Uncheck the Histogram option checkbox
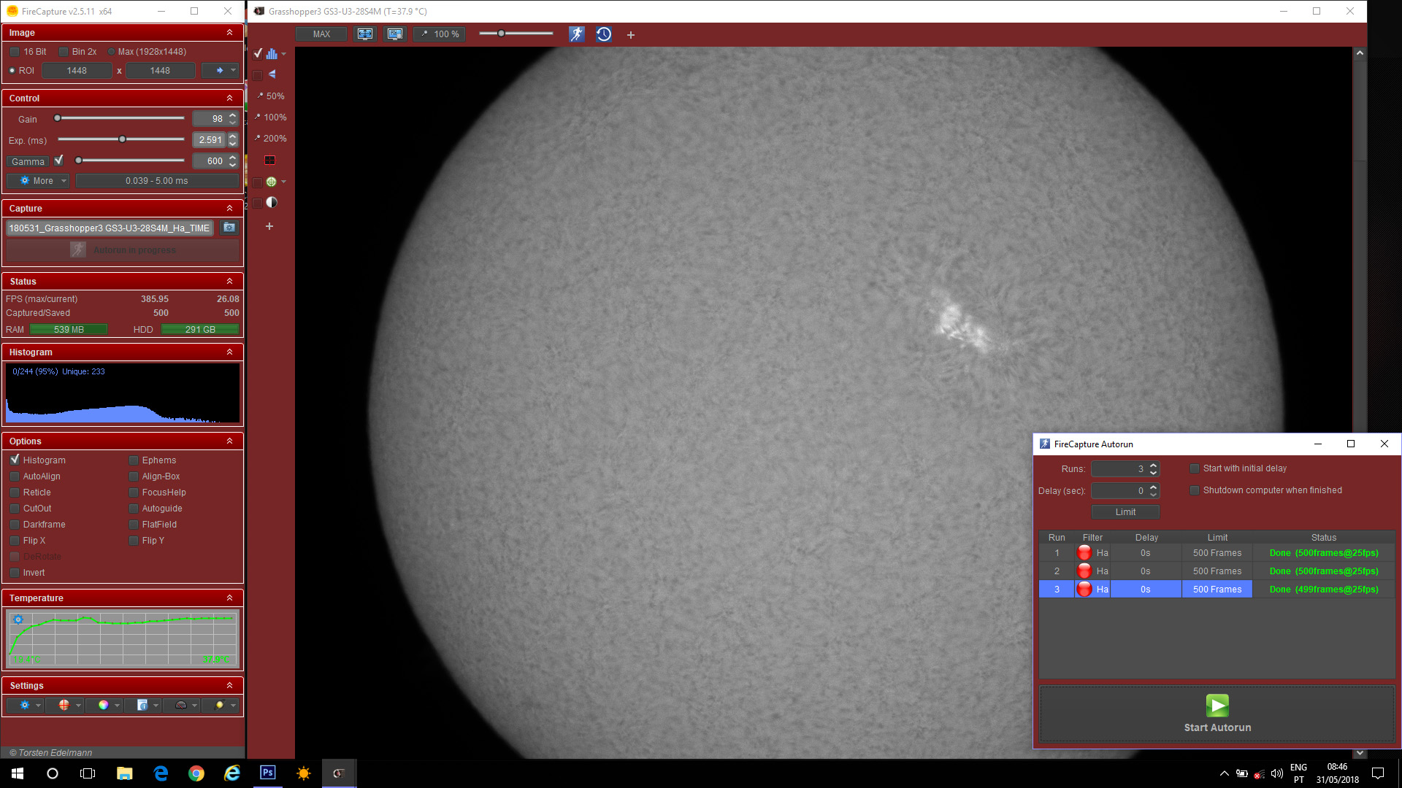The width and height of the screenshot is (1402, 788). (15, 460)
